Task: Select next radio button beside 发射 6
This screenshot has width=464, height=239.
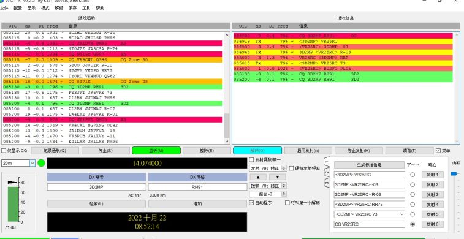Action: pos(413,224)
